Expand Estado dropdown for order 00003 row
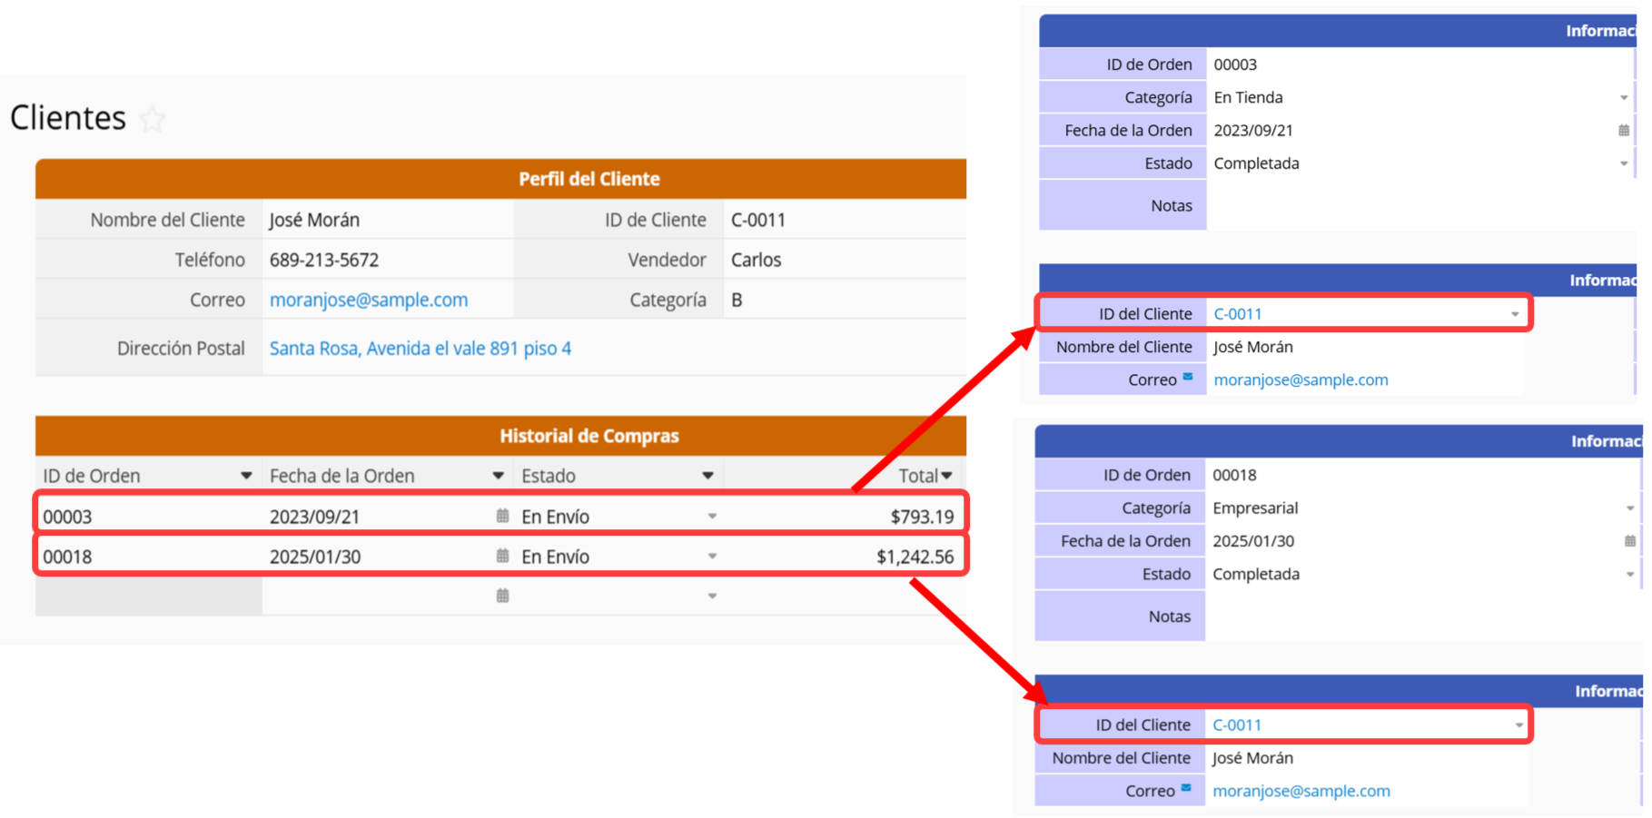This screenshot has height=818, width=1652. tap(712, 517)
